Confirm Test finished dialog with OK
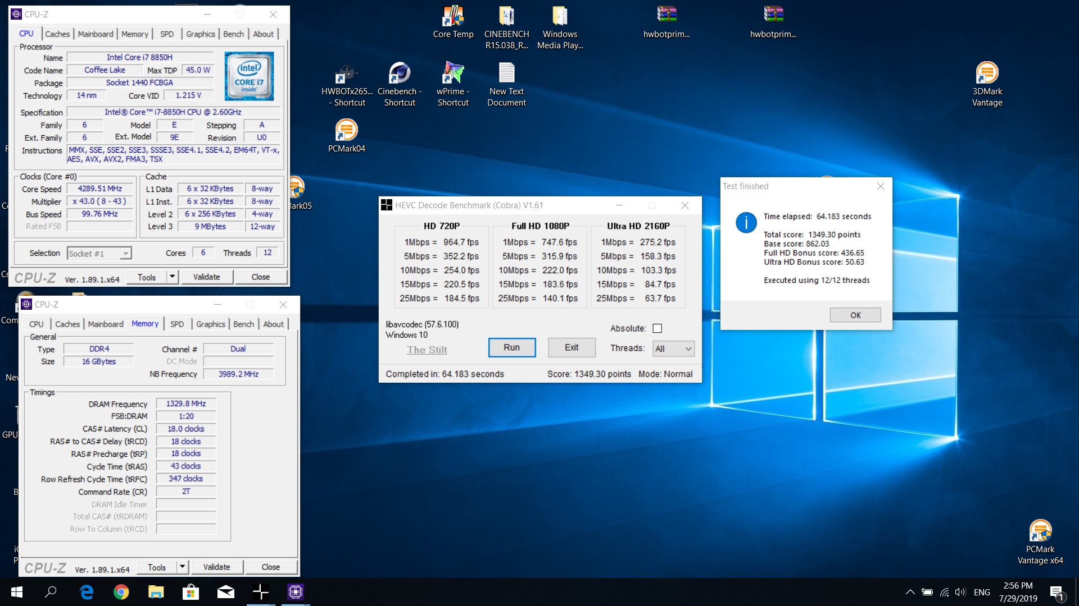This screenshot has height=606, width=1079. (855, 315)
